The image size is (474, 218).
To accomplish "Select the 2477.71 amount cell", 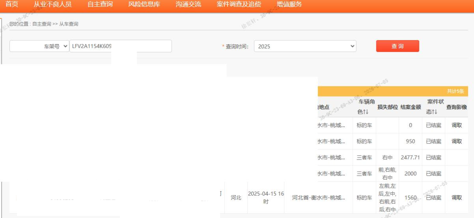I will (x=410, y=158).
